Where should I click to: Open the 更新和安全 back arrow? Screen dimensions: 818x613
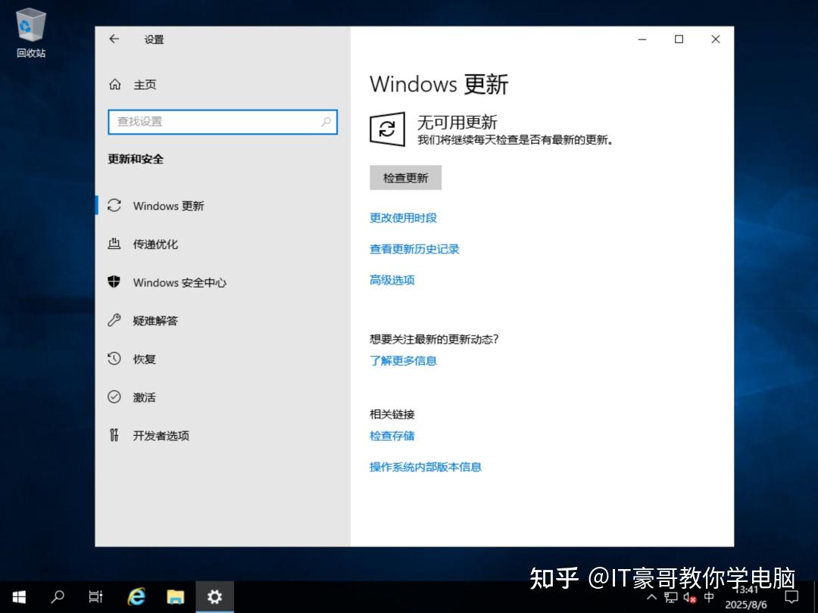click(x=114, y=39)
